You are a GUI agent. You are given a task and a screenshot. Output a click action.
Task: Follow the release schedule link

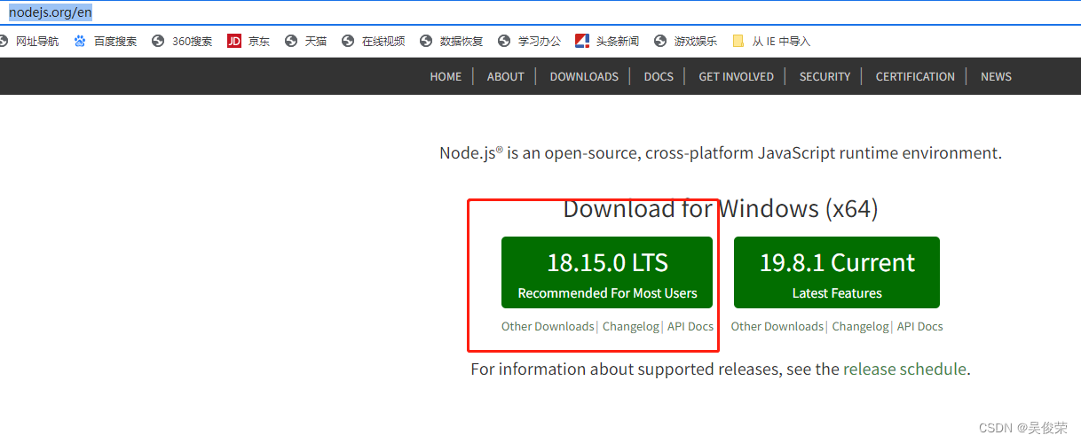tap(904, 369)
